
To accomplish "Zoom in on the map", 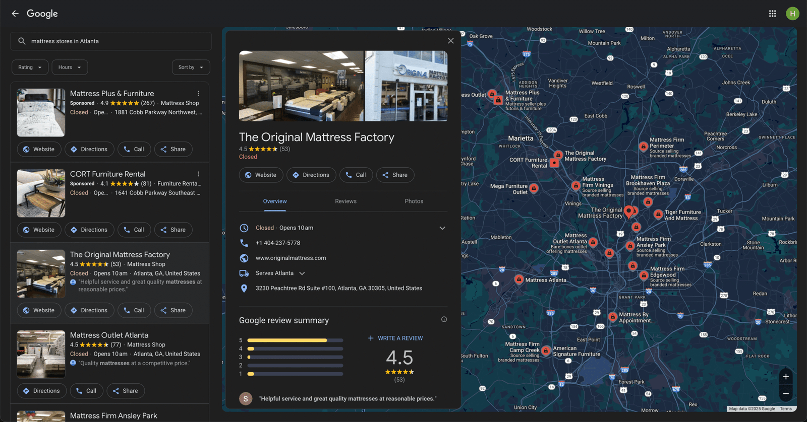I will [x=786, y=377].
